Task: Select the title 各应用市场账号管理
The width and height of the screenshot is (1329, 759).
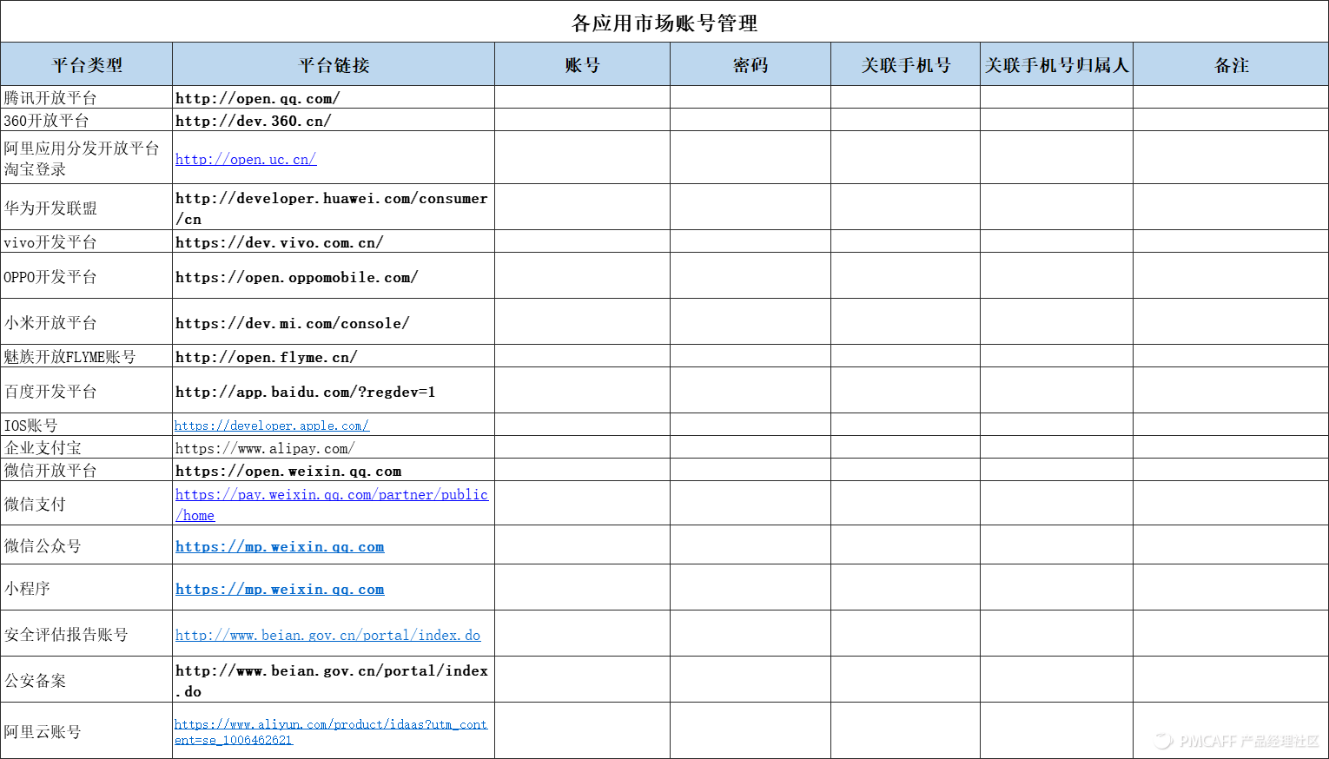Action: click(x=664, y=23)
